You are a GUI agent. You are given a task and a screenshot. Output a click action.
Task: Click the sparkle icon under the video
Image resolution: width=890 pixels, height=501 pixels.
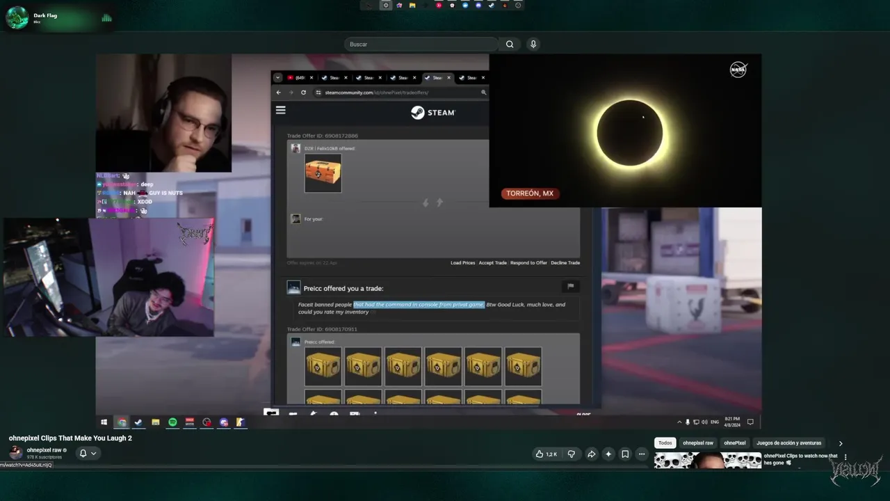point(608,454)
